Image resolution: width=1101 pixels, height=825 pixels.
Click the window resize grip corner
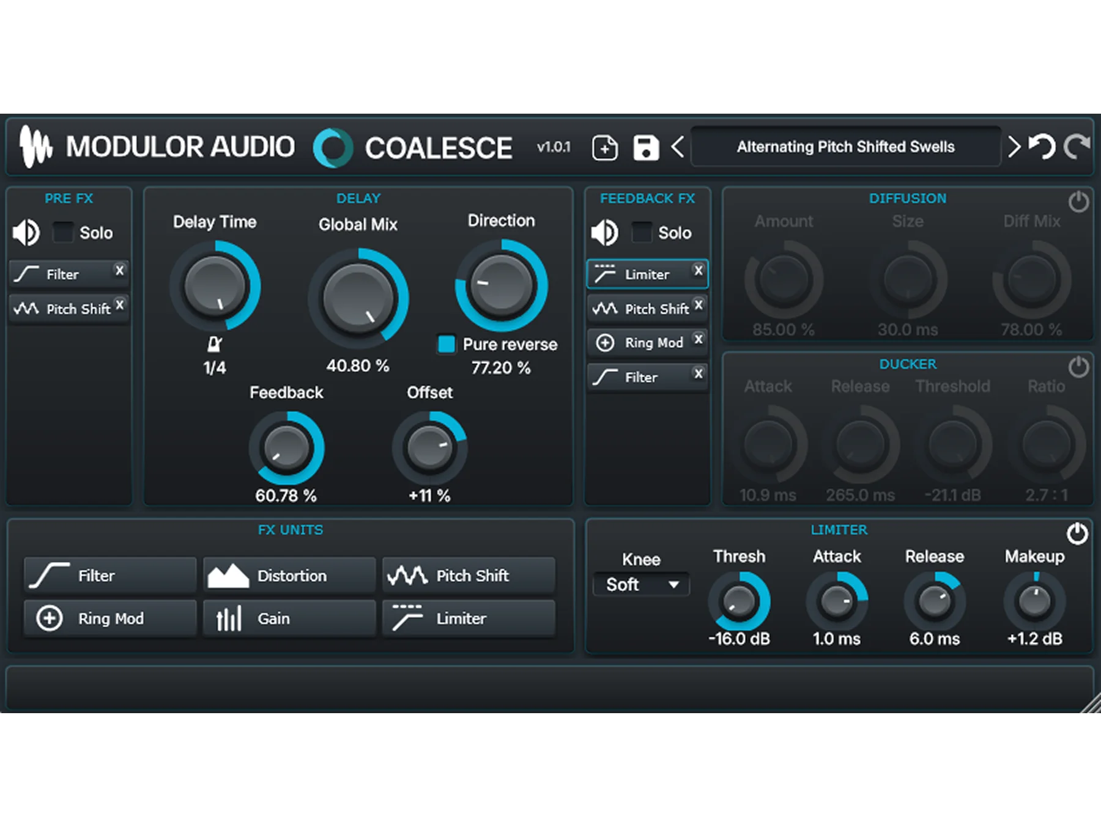point(1091,704)
